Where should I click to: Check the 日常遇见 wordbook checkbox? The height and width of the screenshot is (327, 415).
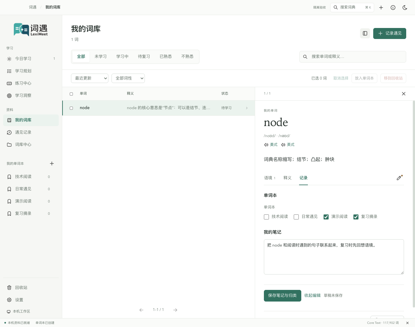(296, 217)
